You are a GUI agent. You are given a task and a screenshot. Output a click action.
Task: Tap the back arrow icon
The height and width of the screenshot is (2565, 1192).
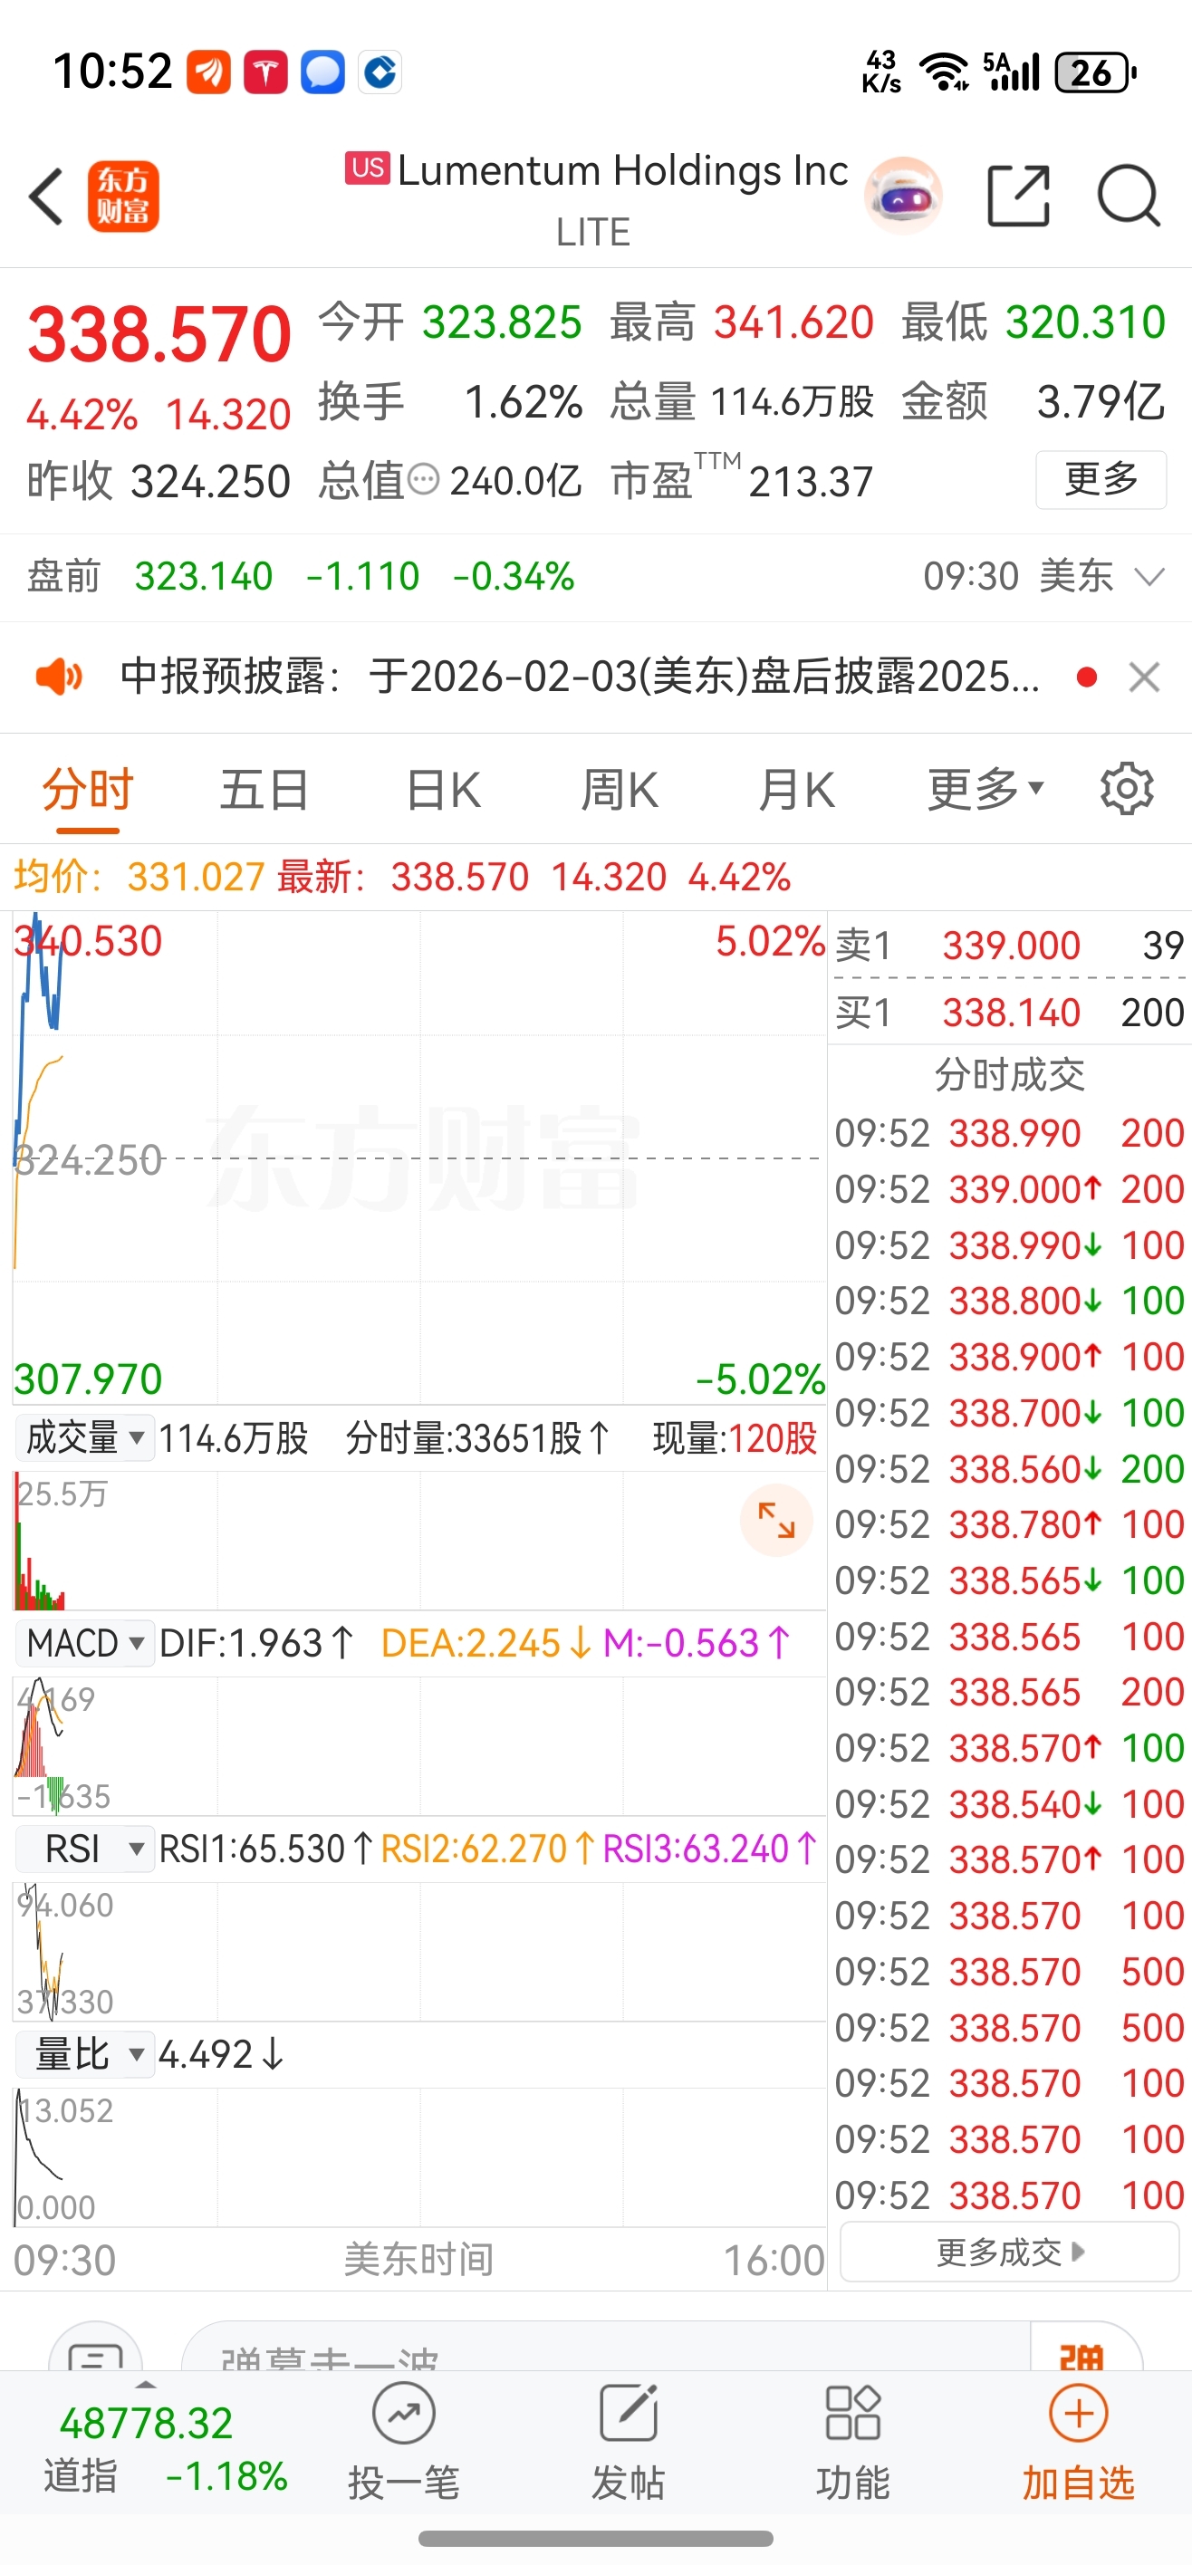(x=47, y=197)
